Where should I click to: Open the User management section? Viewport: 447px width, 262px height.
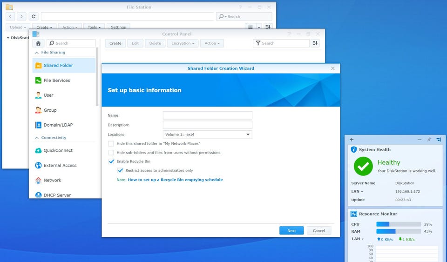coord(48,95)
